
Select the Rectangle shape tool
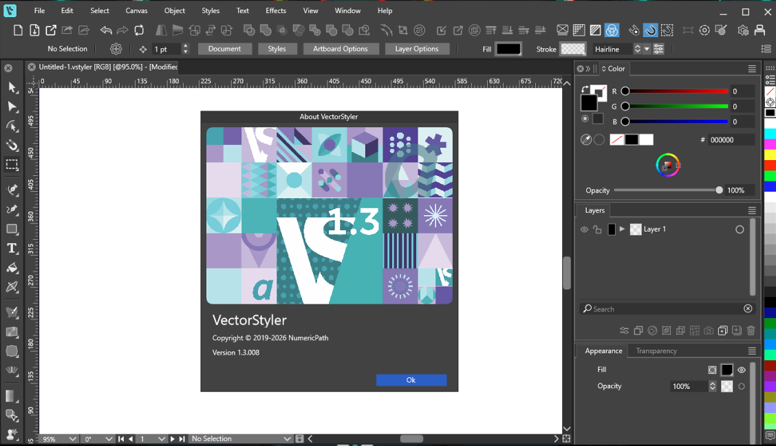(12, 229)
